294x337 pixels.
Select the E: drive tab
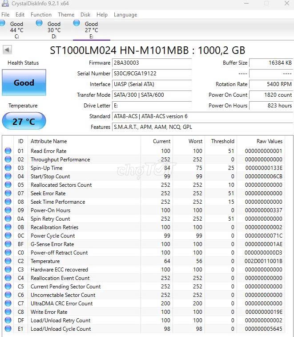point(91,29)
